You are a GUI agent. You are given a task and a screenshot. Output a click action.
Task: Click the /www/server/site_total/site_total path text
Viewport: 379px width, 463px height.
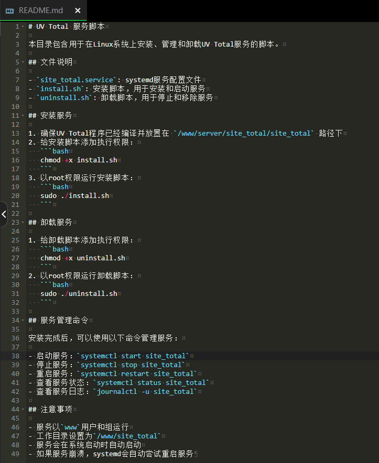[244, 134]
